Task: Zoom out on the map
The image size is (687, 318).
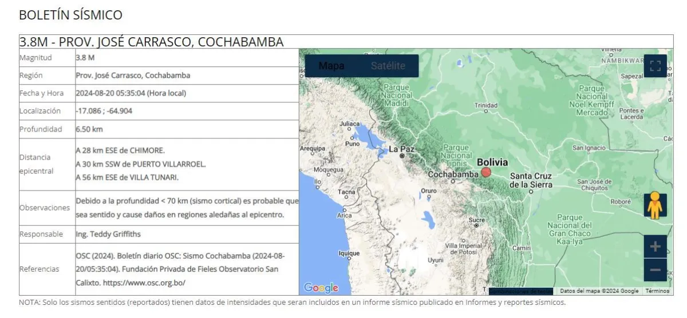Action: [x=655, y=270]
